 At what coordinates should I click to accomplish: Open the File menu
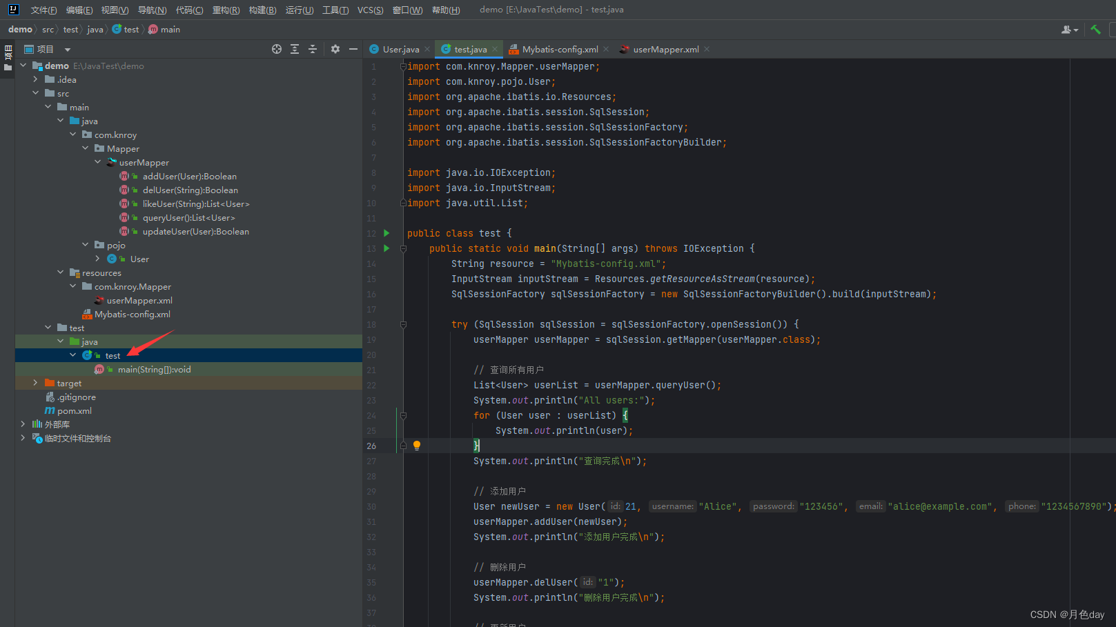(43, 10)
